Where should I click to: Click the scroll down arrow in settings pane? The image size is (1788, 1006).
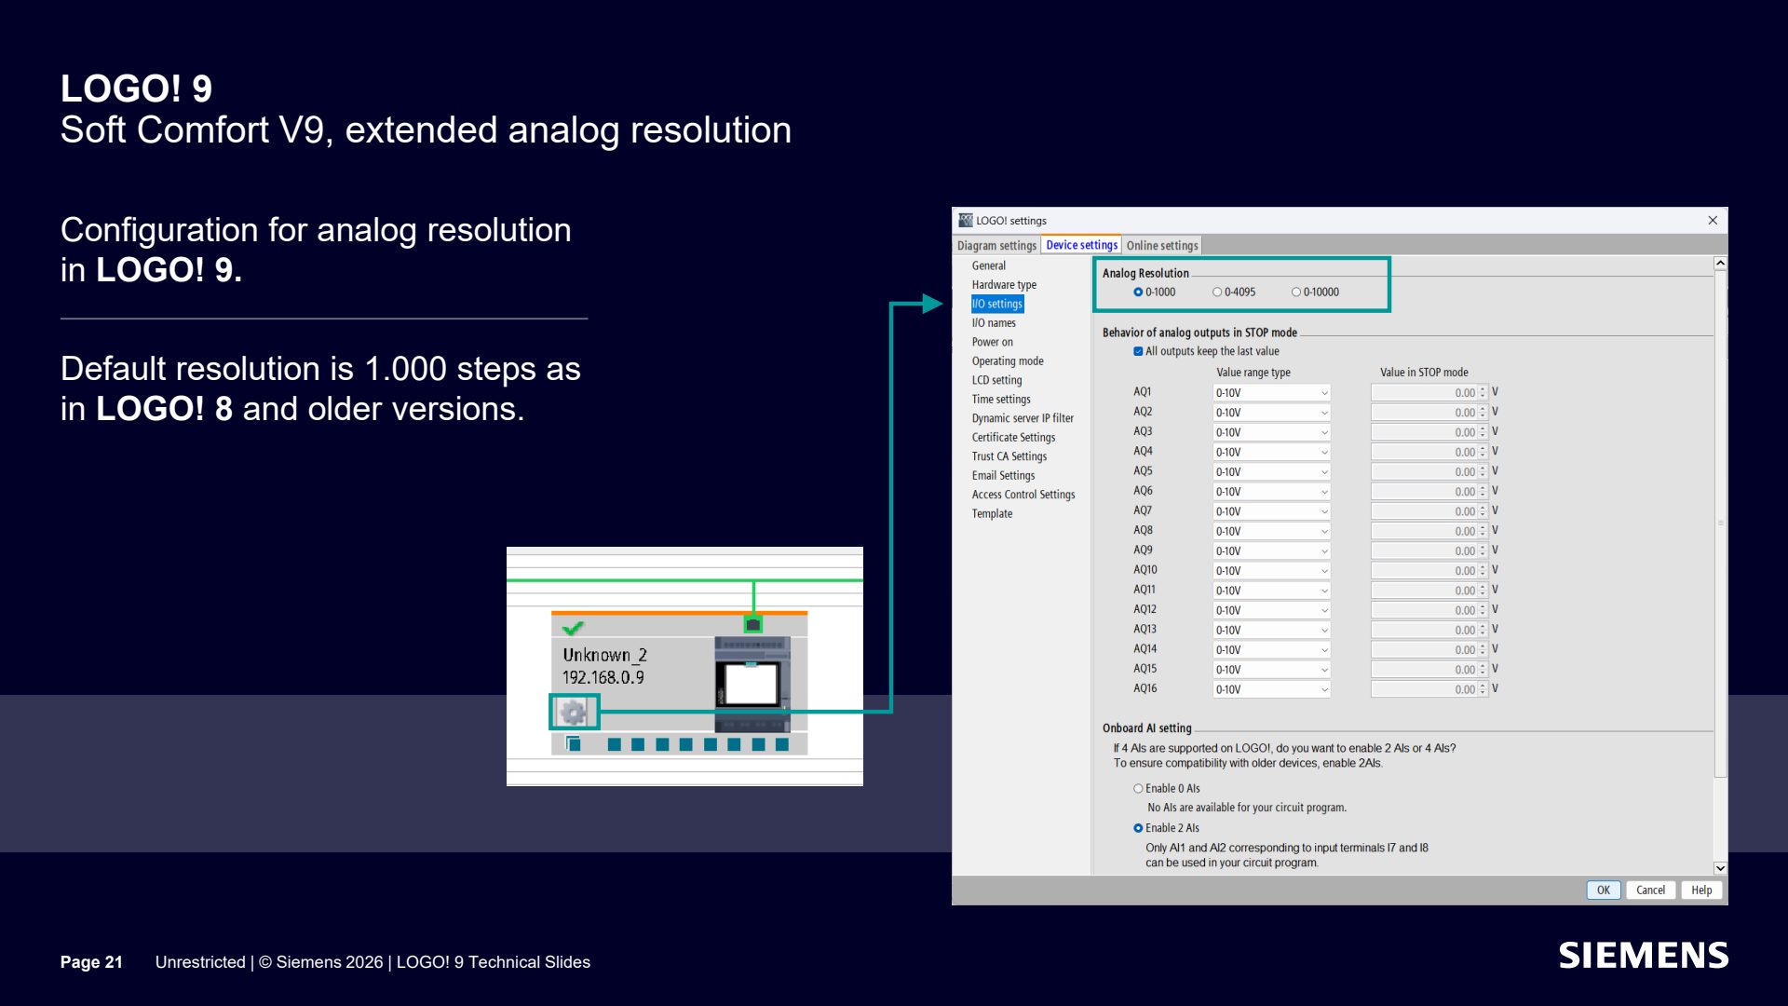tap(1720, 868)
